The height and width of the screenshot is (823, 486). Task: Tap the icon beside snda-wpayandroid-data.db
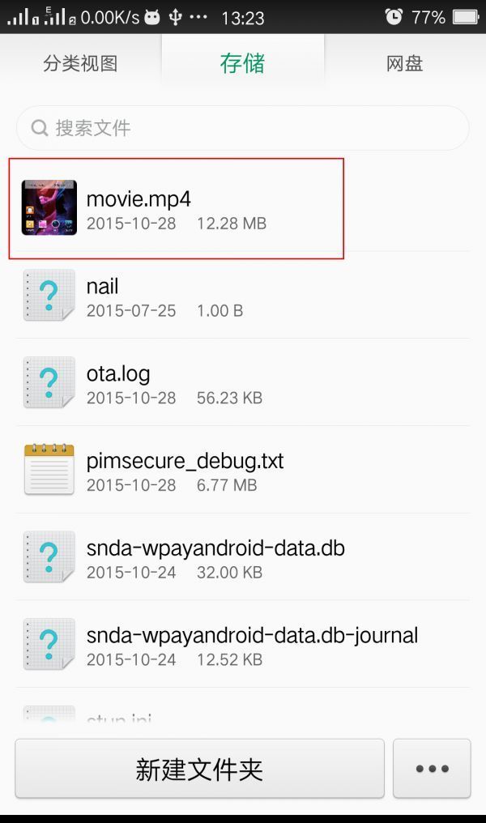(49, 556)
